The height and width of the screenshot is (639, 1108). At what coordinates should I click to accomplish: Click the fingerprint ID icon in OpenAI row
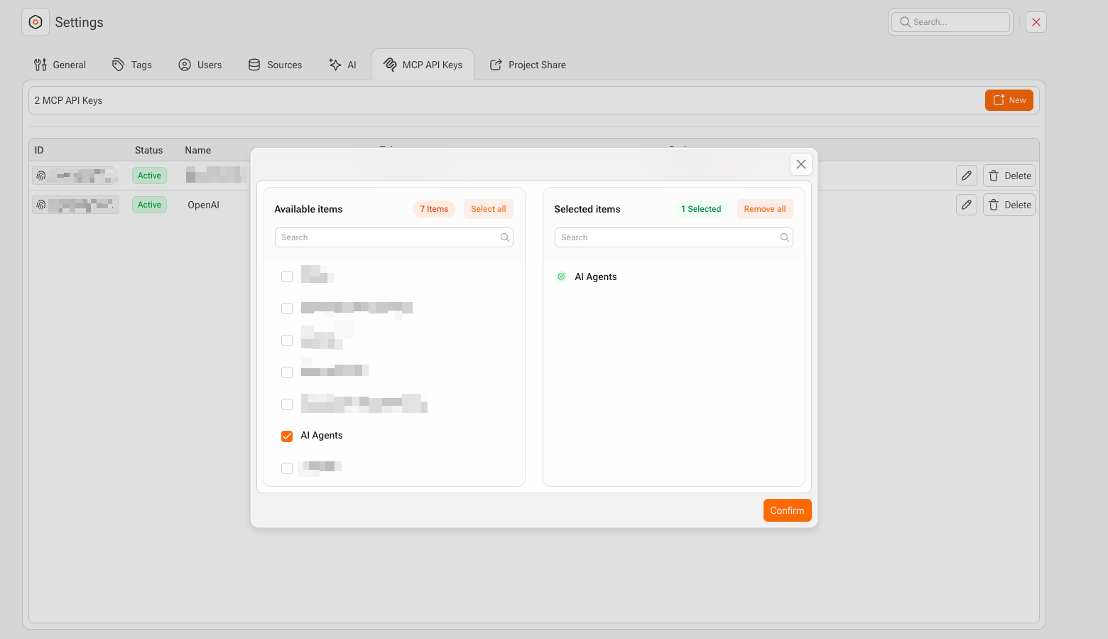41,205
